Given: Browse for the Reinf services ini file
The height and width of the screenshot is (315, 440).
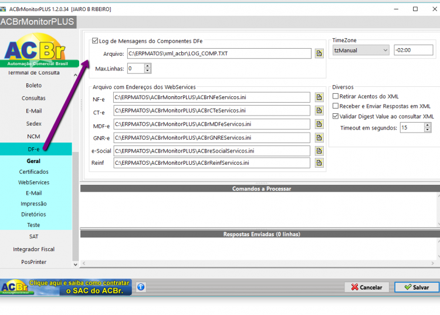Looking at the screenshot, I should (319, 162).
